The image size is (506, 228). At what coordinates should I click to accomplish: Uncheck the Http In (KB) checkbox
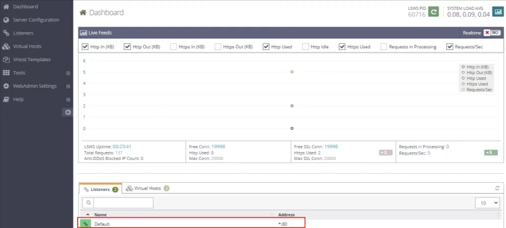(x=85, y=47)
